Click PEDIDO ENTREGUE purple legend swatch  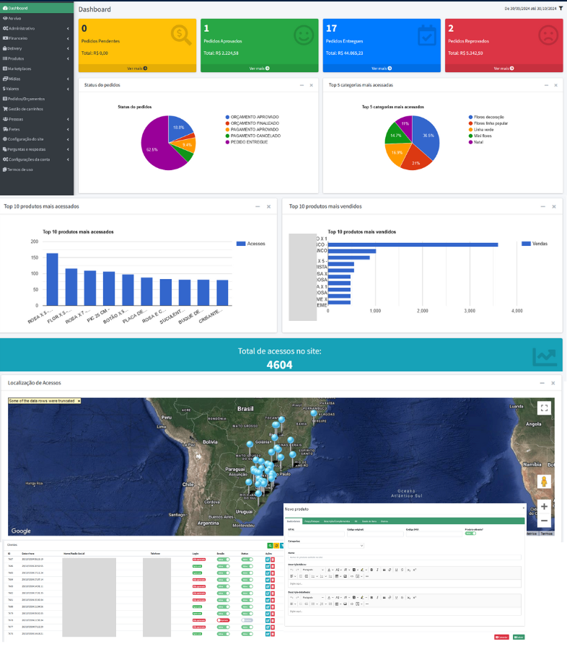228,141
